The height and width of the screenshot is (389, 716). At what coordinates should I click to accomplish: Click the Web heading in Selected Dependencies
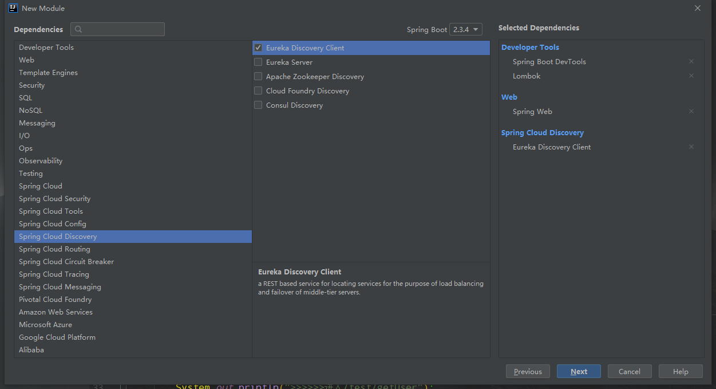tap(509, 97)
